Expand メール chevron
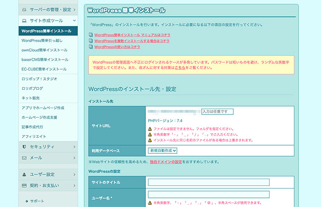 74,158
